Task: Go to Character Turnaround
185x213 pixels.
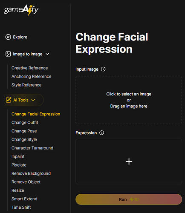Action: point(32,148)
